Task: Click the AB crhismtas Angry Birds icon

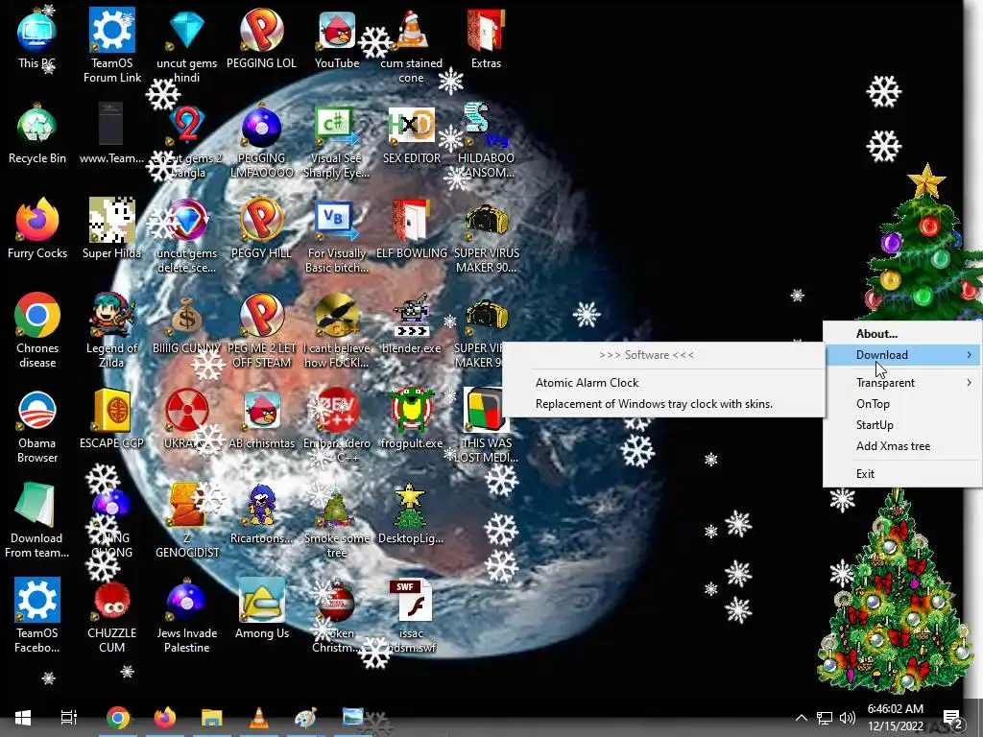Action: coord(261,418)
